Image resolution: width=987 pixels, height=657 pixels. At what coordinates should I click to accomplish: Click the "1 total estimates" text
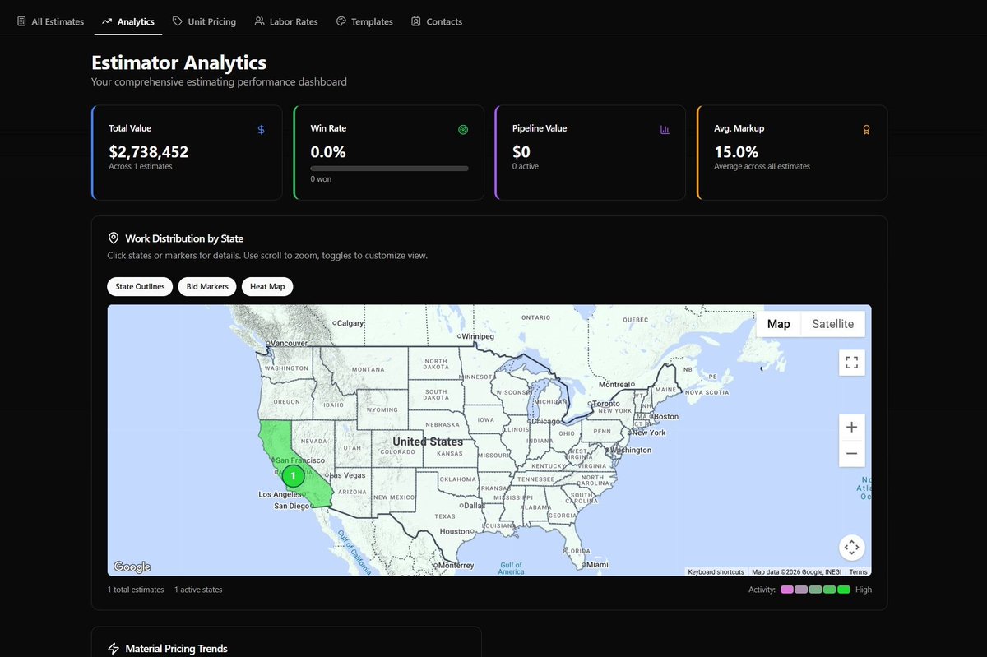coord(136,590)
